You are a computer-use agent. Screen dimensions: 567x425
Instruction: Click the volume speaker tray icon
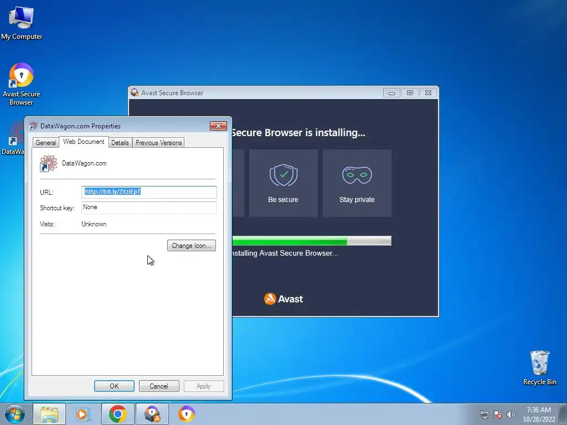click(511, 414)
